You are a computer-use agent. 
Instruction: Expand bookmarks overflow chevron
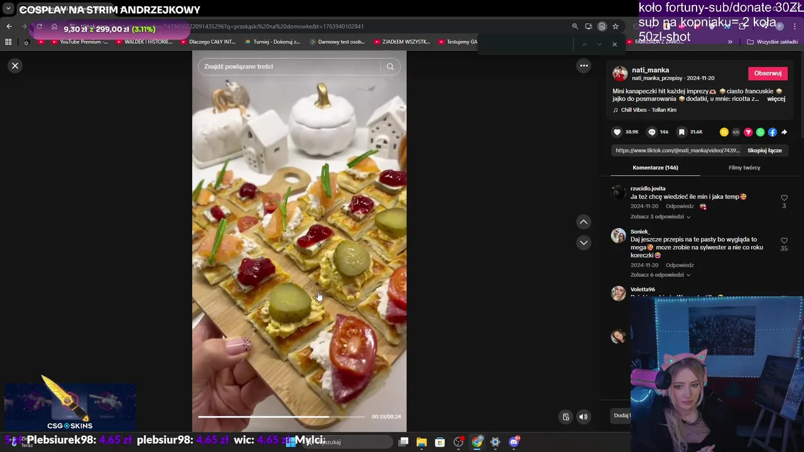[x=730, y=42]
